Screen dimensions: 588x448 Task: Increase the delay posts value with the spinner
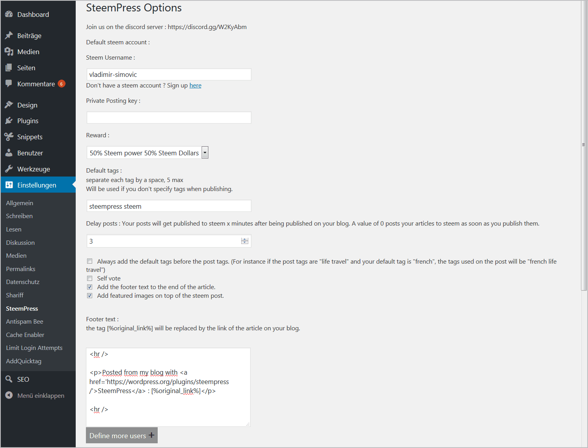[x=245, y=239]
